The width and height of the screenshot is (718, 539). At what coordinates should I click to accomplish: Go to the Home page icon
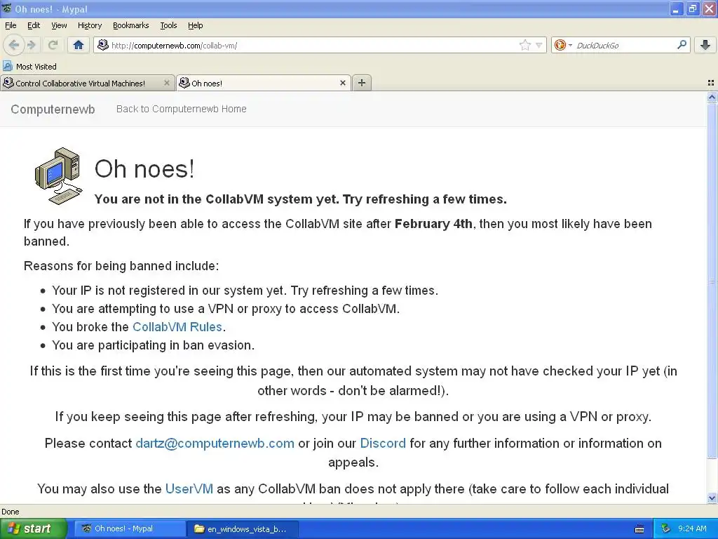tap(79, 45)
